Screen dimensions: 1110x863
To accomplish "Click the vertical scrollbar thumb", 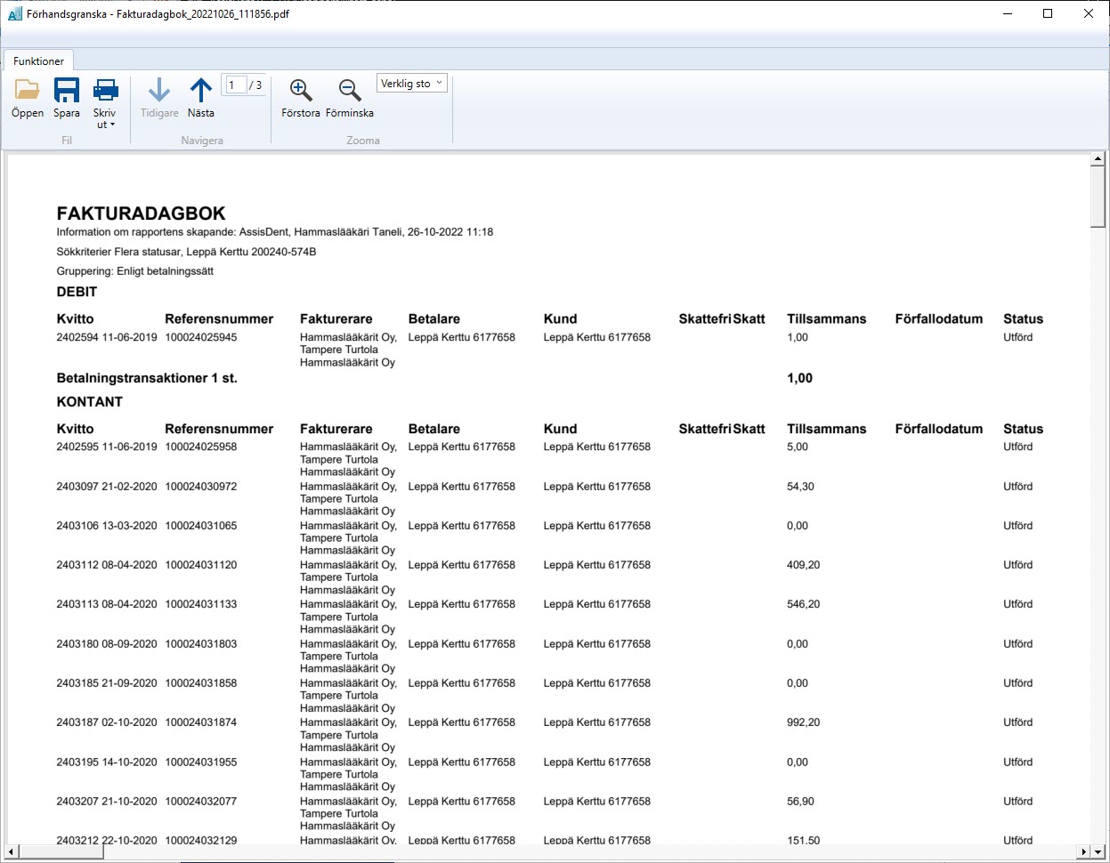I will pyautogui.click(x=1098, y=198).
